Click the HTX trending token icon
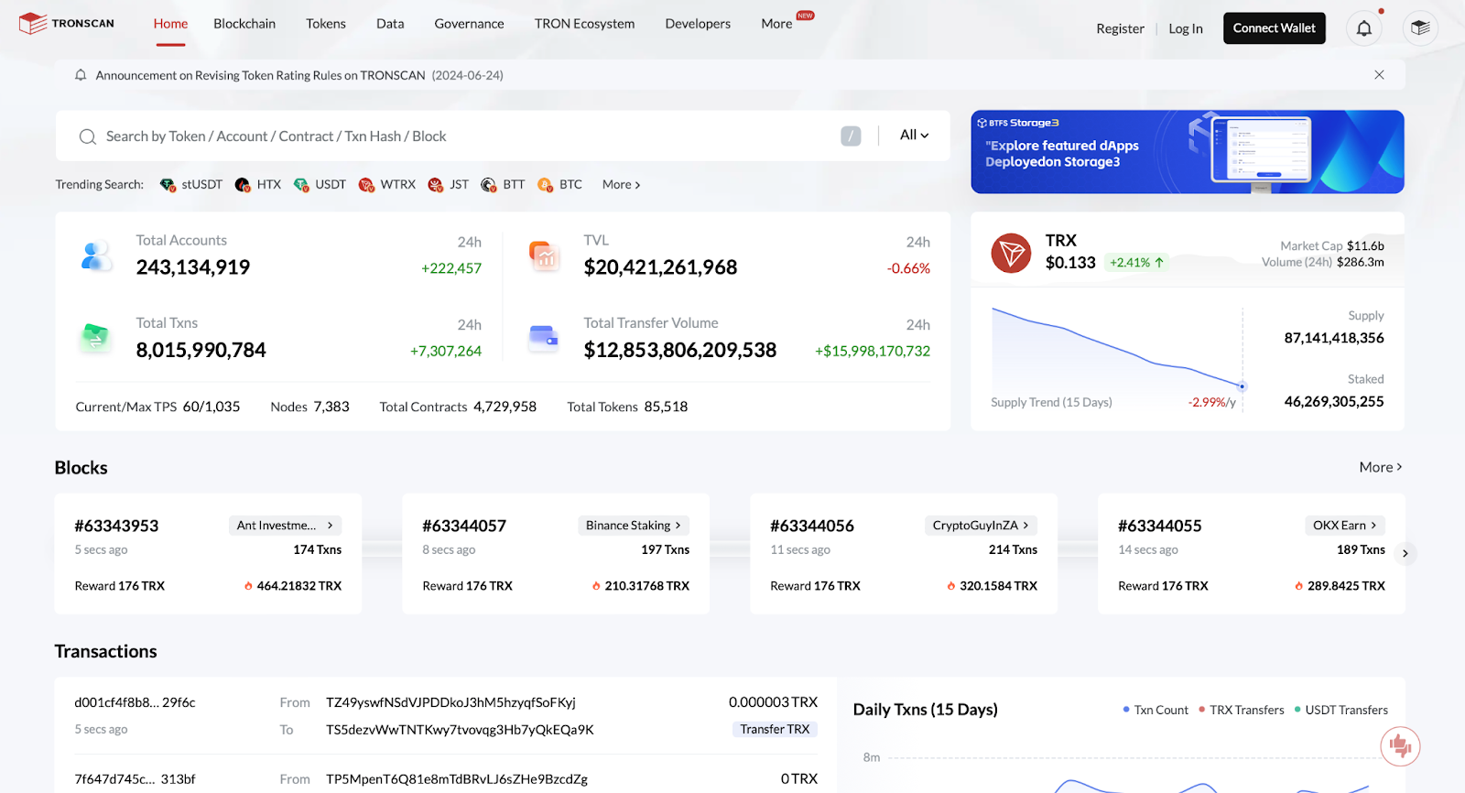 tap(243, 185)
